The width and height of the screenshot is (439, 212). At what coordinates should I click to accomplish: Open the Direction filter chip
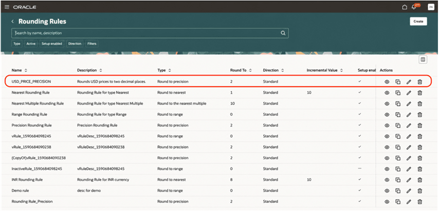(x=75, y=44)
